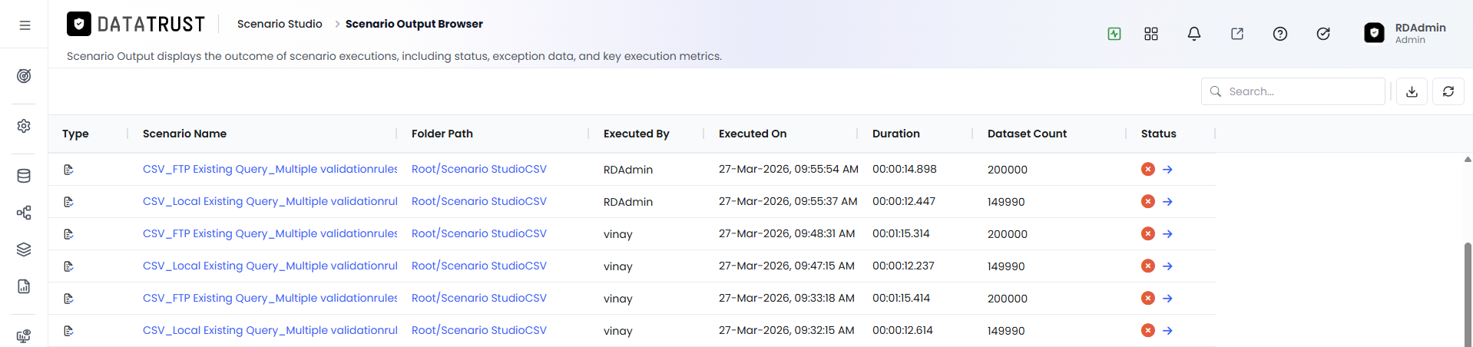Open the report document icon in sidebar
The image size is (1473, 347).
24,286
